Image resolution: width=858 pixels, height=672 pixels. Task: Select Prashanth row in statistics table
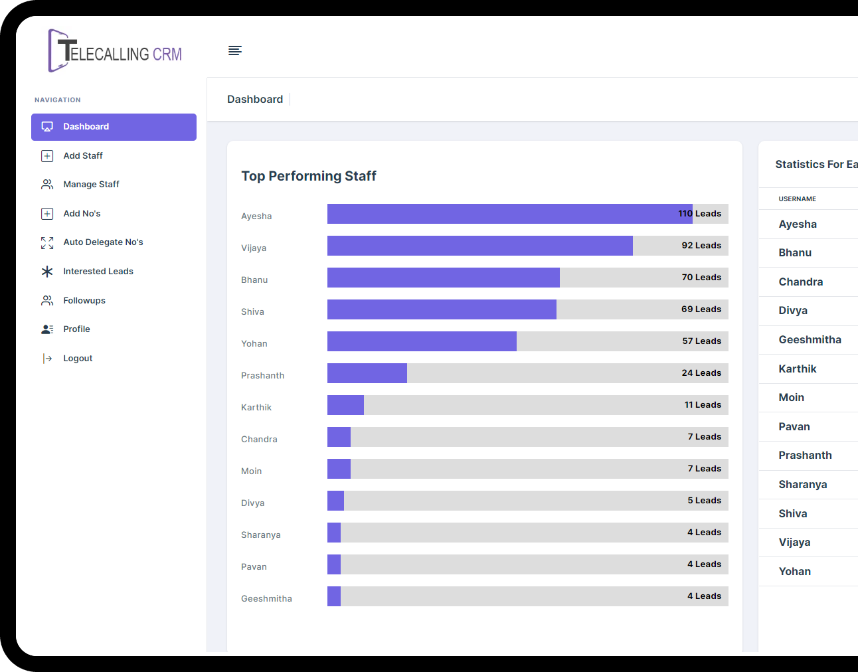[808, 456]
